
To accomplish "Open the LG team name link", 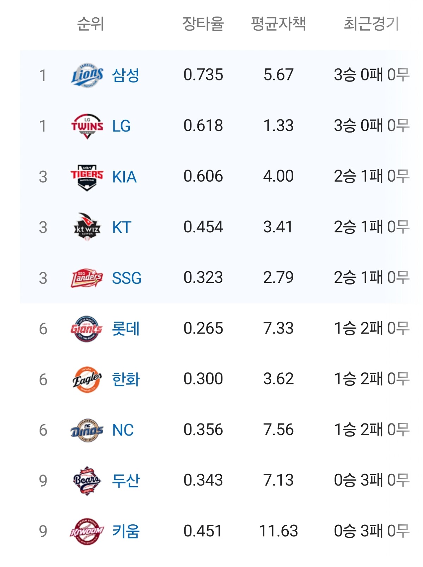I will (x=121, y=126).
